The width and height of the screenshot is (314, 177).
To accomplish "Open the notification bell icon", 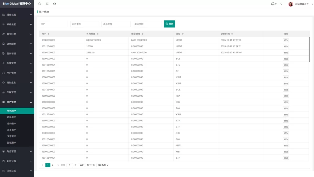I will tap(273, 4).
